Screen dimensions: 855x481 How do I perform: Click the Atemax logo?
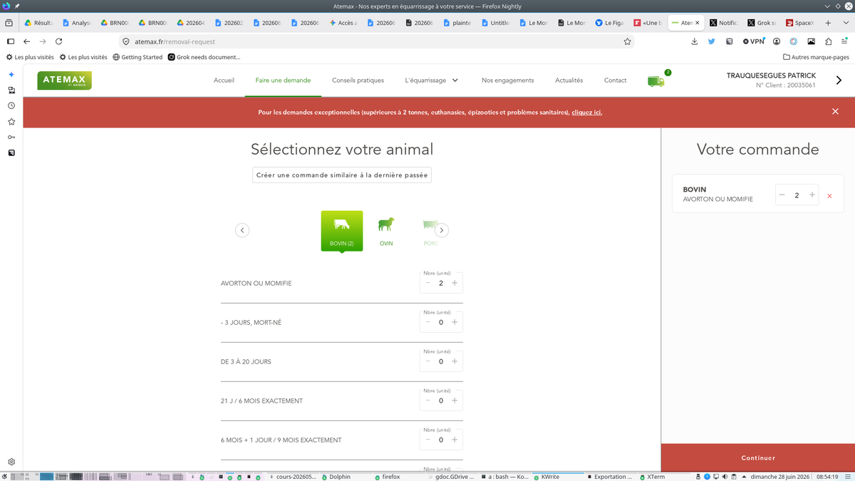click(65, 81)
